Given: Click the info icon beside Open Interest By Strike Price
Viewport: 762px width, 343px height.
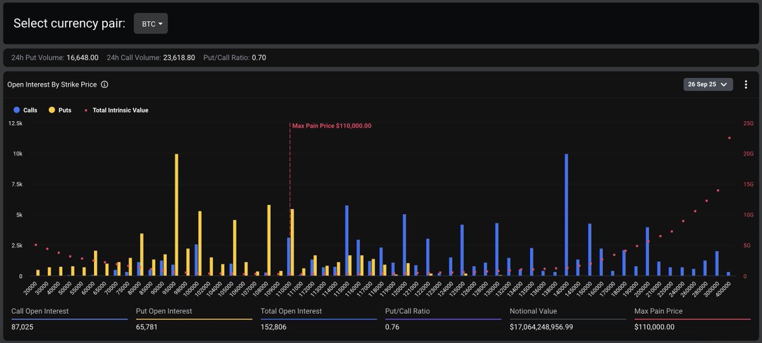Looking at the screenshot, I should coord(105,84).
